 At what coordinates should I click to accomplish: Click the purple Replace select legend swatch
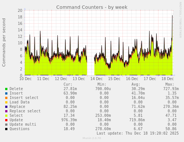pyautogui.click(x=6, y=111)
